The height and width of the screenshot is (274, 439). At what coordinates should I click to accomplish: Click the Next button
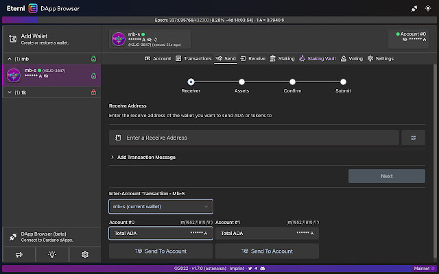click(x=387, y=176)
